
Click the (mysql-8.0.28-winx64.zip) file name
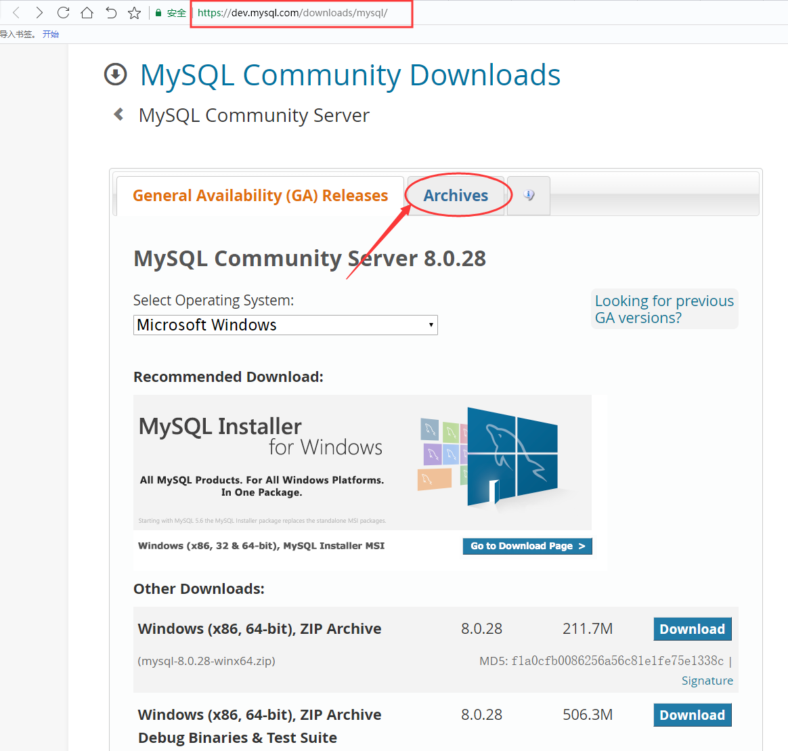click(206, 660)
